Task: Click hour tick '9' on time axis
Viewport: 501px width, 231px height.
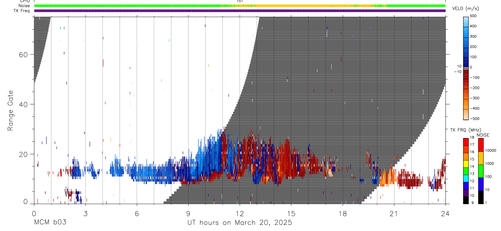Action: tap(188, 213)
